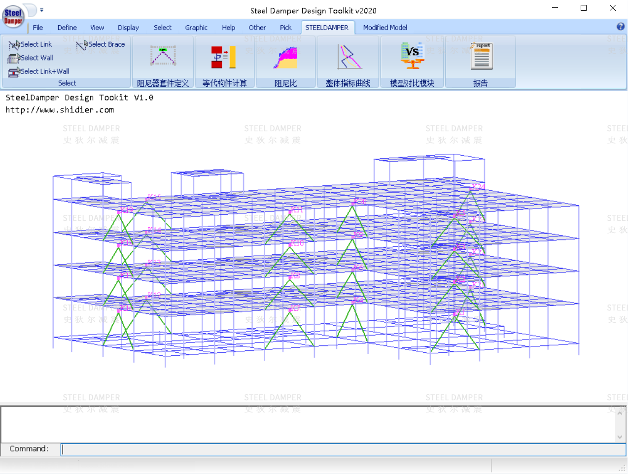The height and width of the screenshot is (474, 628).
Task: Open the 阻尼比 damping ratio tool
Action: 286,62
